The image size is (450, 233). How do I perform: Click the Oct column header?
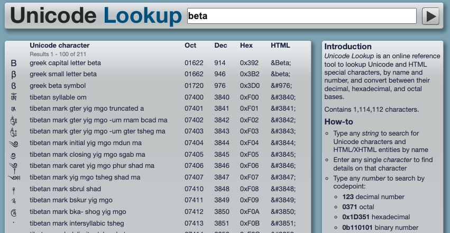190,46
